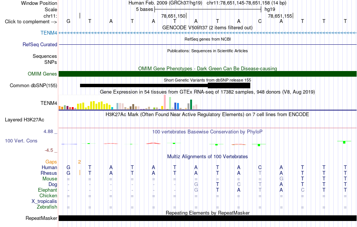
Task: Click the Multiz Alignments of 100 Vertebrates title
Action: (x=207, y=156)
